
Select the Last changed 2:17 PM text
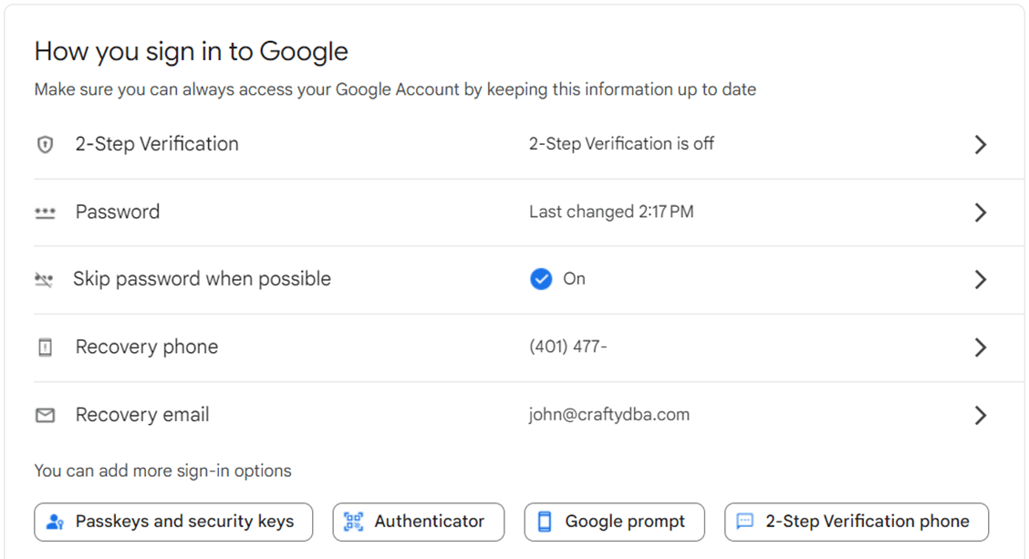click(611, 212)
